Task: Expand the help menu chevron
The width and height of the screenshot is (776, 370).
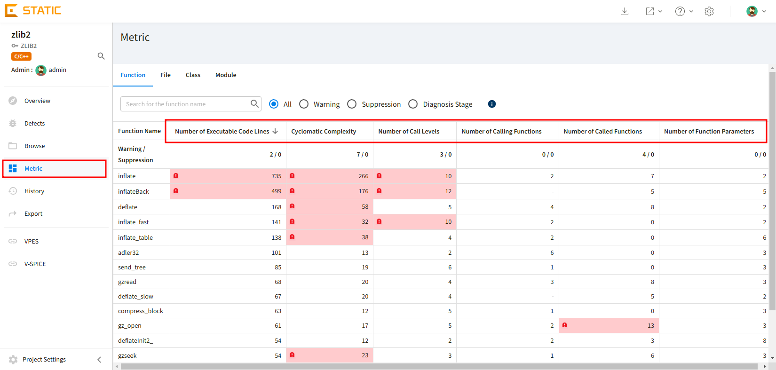Action: (691, 11)
